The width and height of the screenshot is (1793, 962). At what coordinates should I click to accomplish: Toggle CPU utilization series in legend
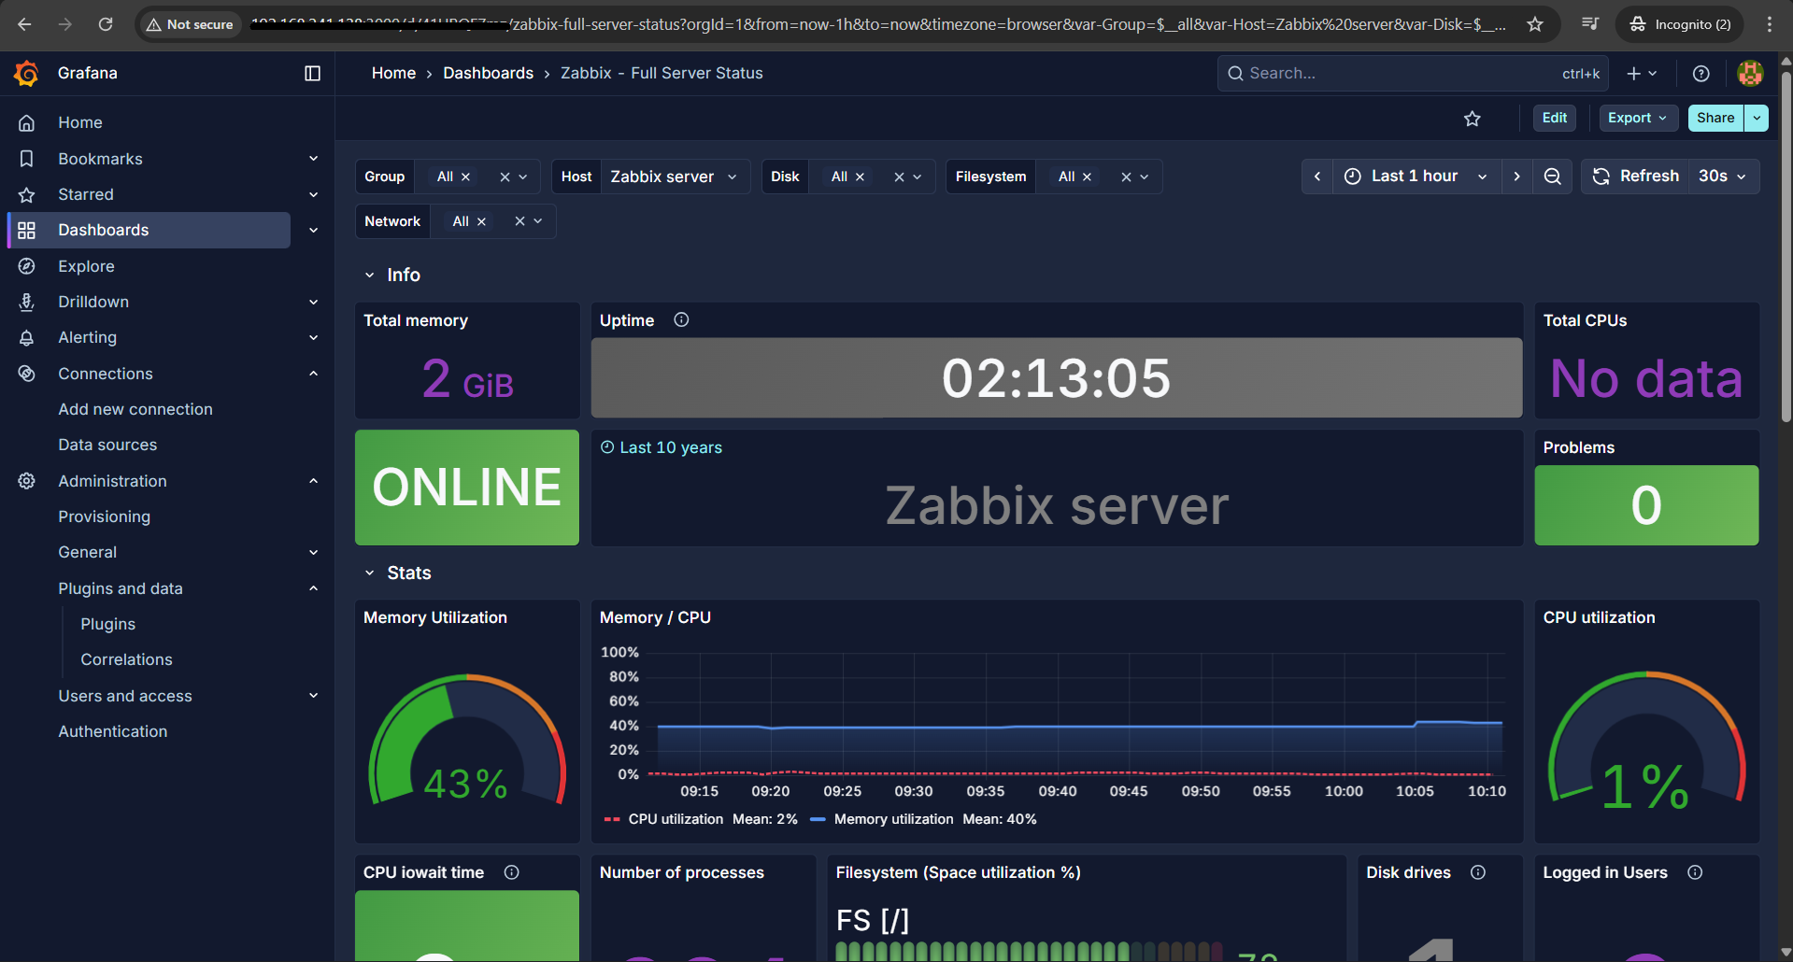point(675,819)
